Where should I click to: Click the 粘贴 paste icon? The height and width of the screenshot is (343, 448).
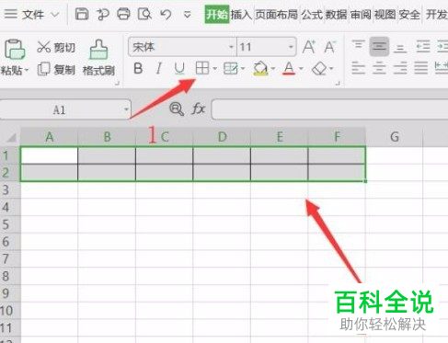coord(14,50)
